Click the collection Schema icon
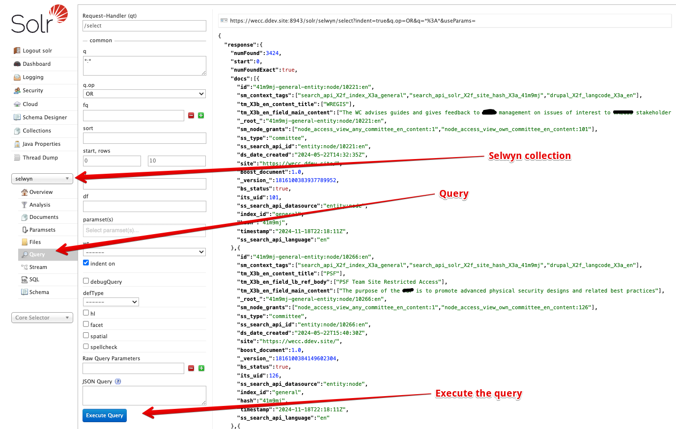The height and width of the screenshot is (429, 676). pos(25,292)
